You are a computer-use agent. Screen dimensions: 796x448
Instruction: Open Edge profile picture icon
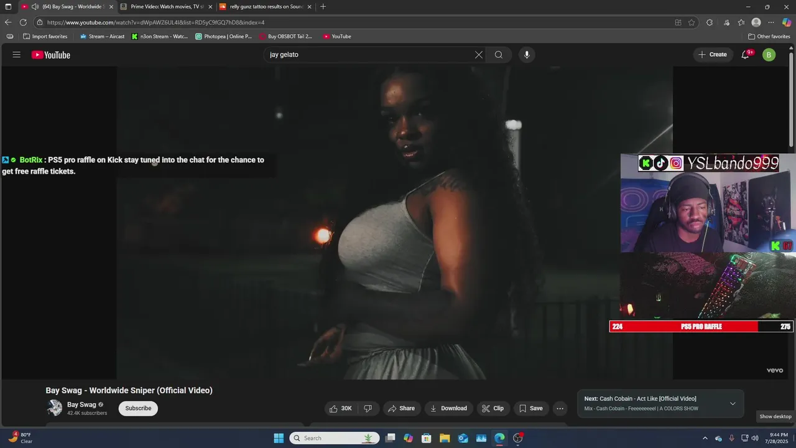coord(756,22)
